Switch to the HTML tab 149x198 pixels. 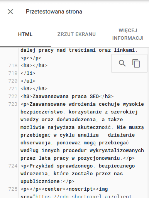click(25, 34)
